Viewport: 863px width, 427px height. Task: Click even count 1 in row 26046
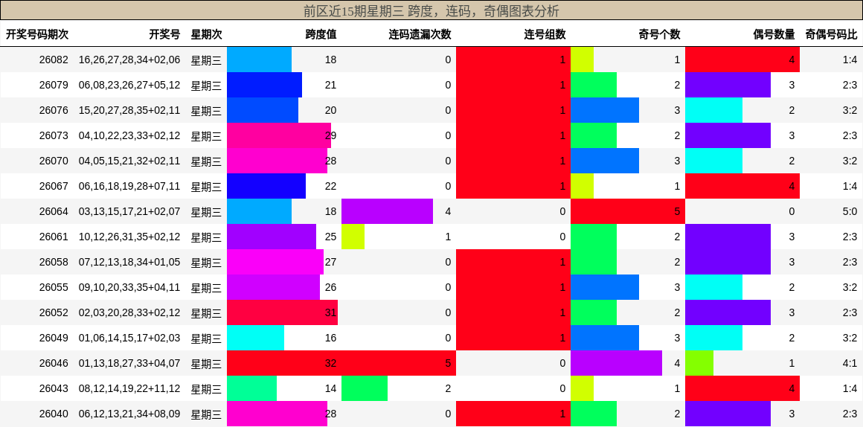click(x=792, y=363)
